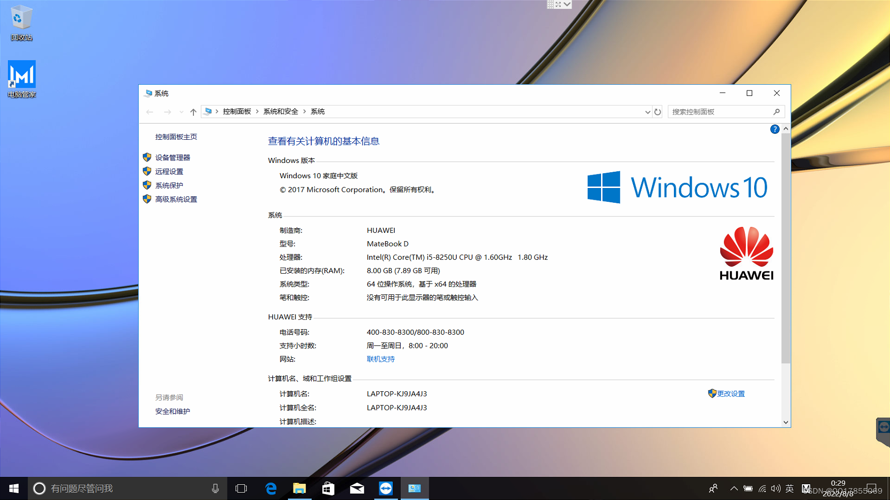Click the back navigation arrow

(x=150, y=112)
